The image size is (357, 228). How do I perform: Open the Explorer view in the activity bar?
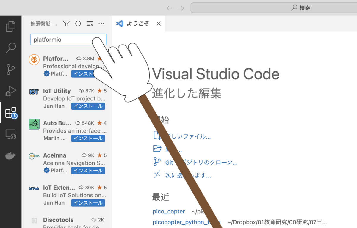(11, 26)
